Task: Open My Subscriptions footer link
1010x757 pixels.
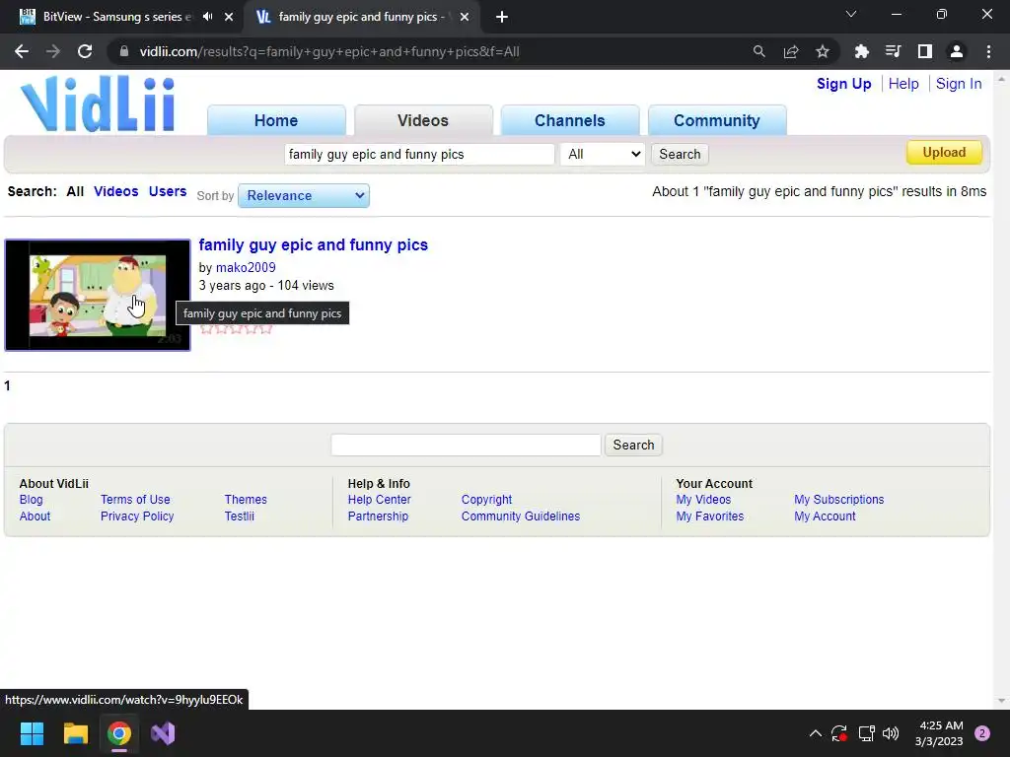Action: pyautogui.click(x=838, y=500)
